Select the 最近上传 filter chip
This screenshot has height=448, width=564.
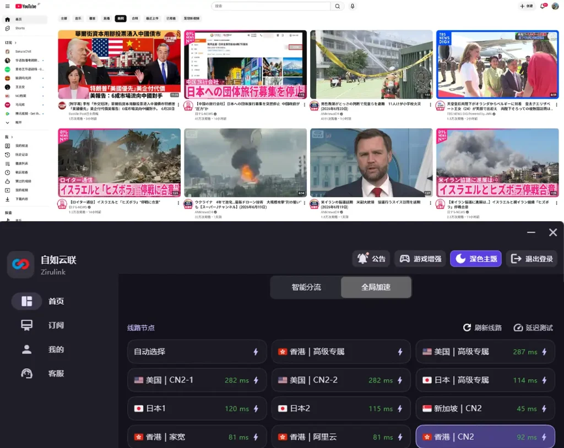click(152, 18)
